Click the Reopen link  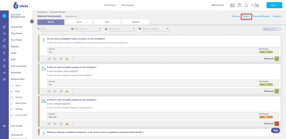pyautogui.click(x=246, y=16)
